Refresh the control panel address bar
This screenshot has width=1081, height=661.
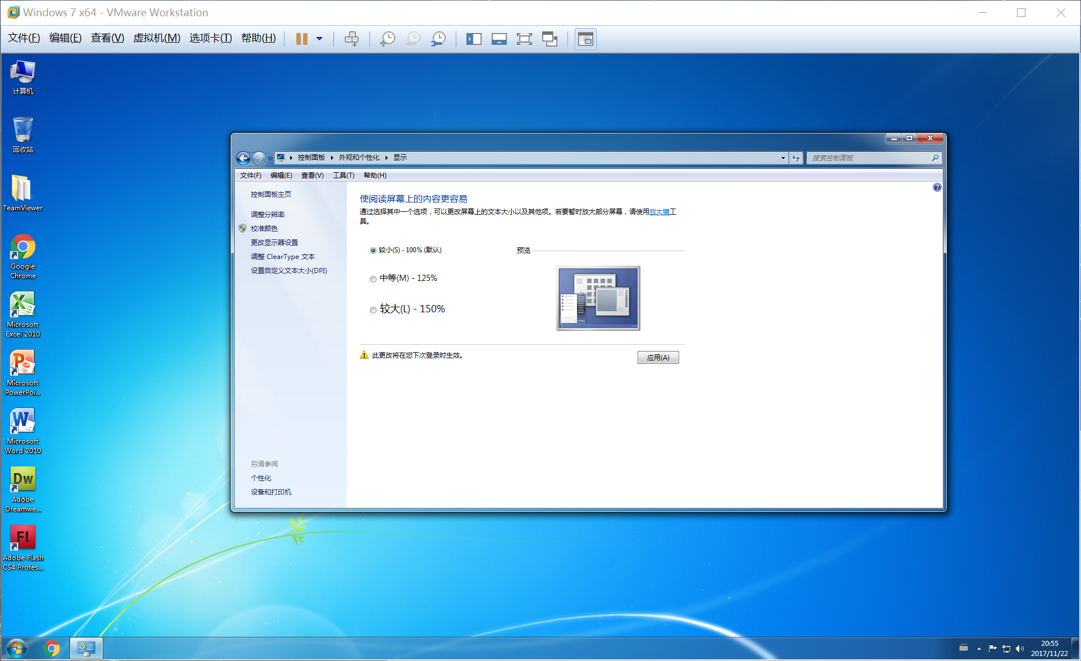pos(796,158)
